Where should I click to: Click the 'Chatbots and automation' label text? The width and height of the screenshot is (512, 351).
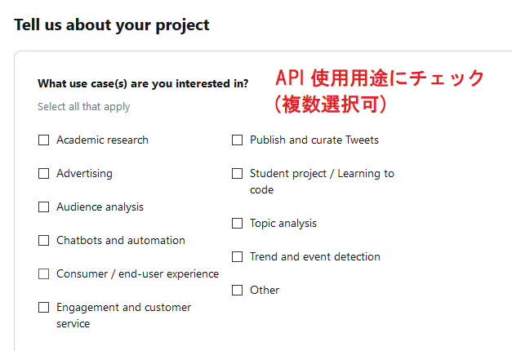click(121, 241)
